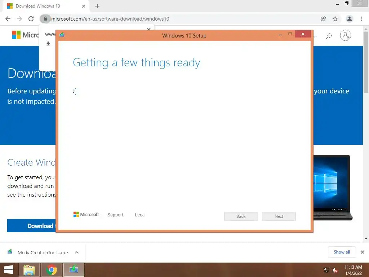Minimize the Windows 10 Setup window
The image size is (369, 277).
(280, 35)
